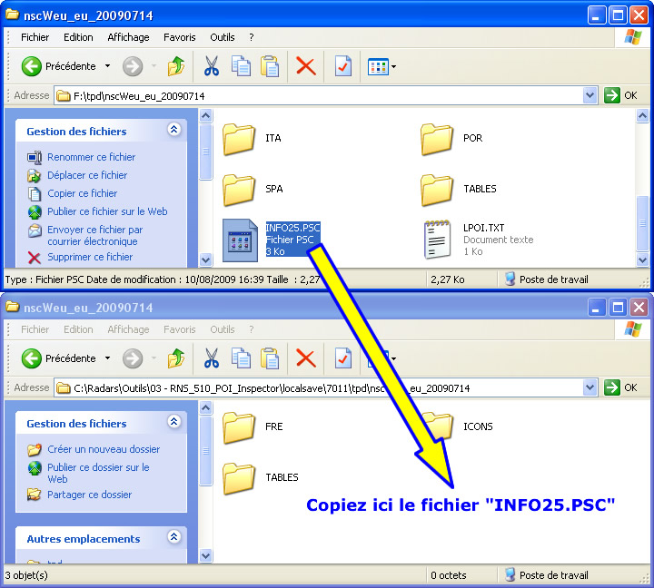Viewport: 654px width, 588px height.
Task: Select the POR folder icon
Action: (438, 139)
